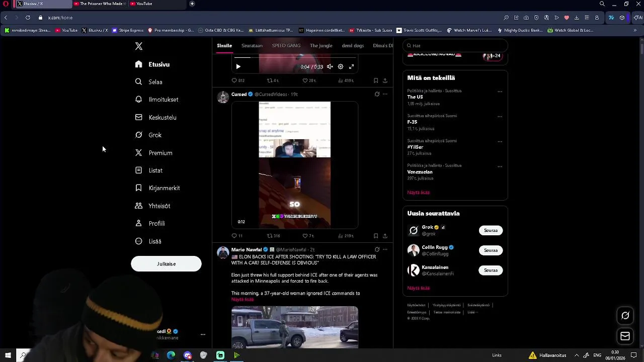Screen dimensions: 644x362
Task: Seek on the top video progress bar
Action: (x=294, y=58)
